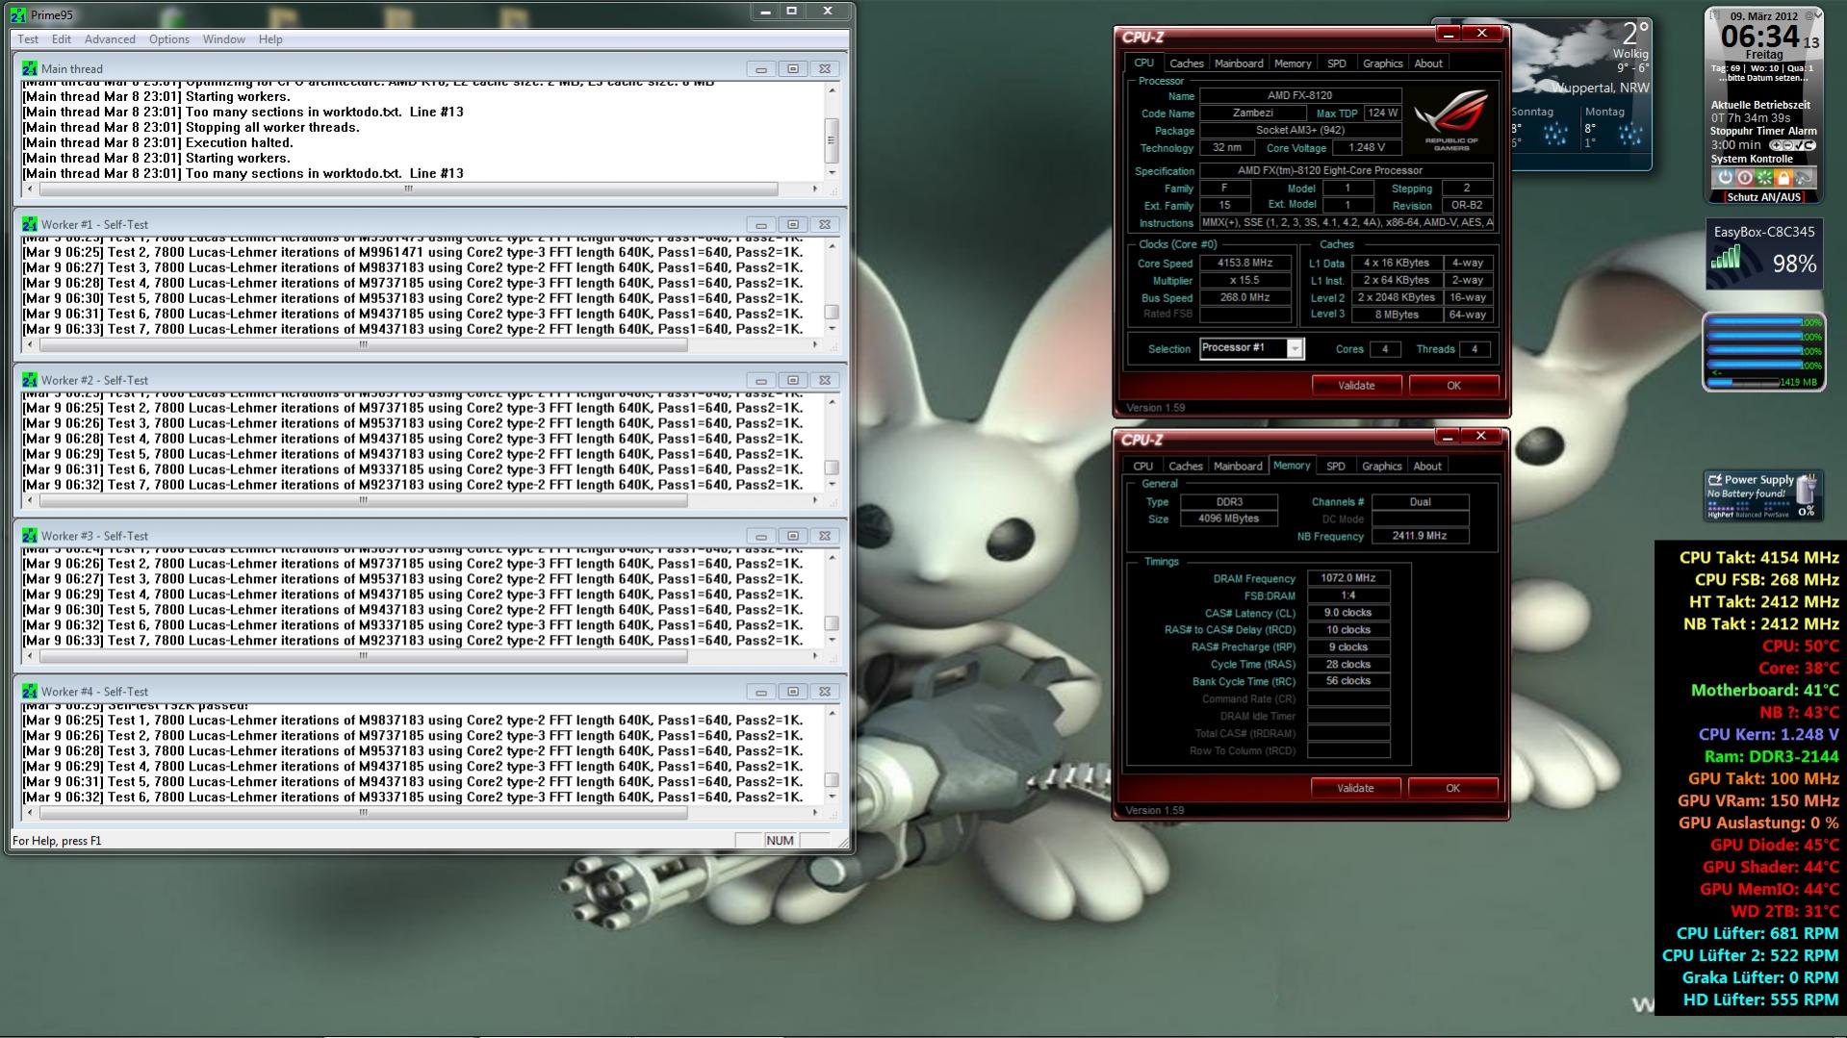Close the Worker #1 Self-Test window
Image resolution: width=1847 pixels, height=1038 pixels.
825,225
